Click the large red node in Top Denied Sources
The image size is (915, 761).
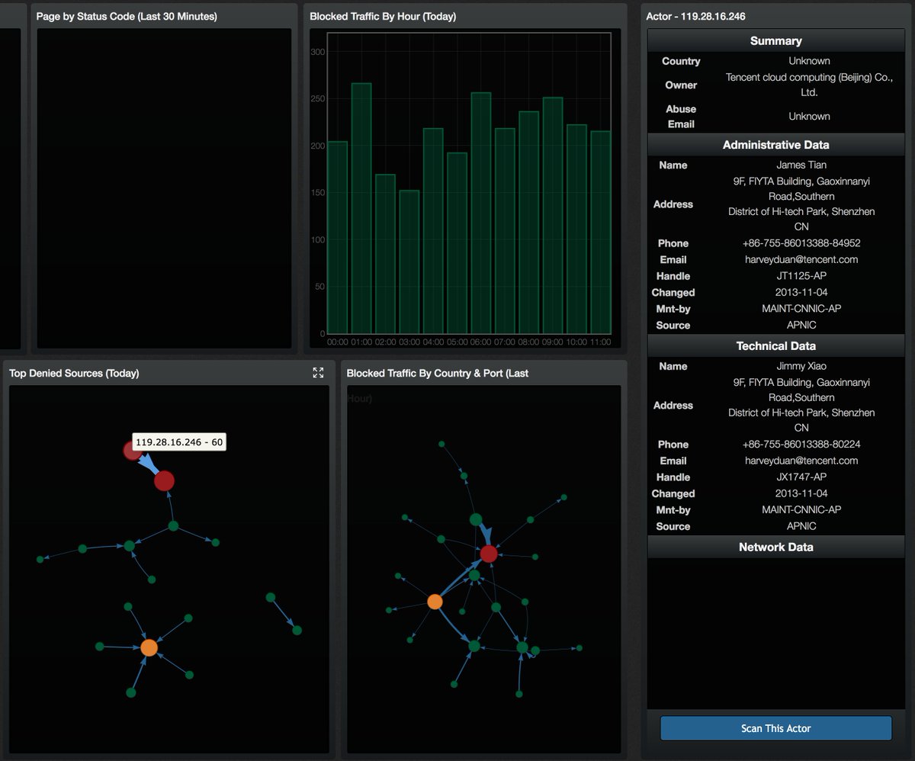[164, 480]
